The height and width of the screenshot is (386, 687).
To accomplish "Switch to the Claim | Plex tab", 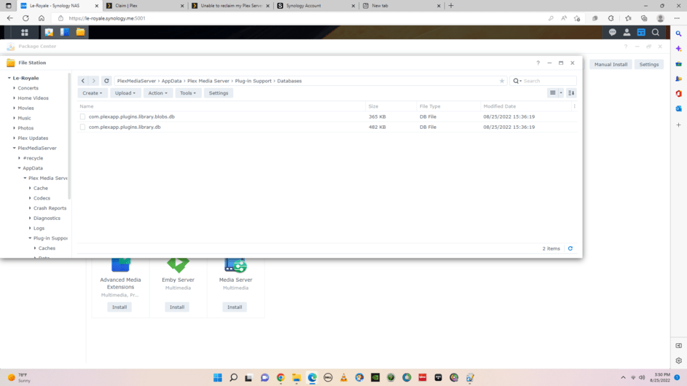I will 144,6.
